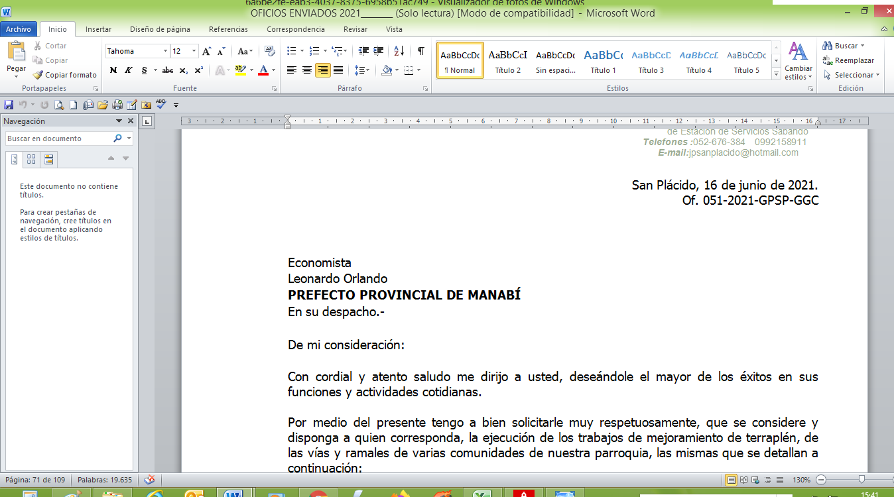
Task: Toggle show paragraph marks (¶)
Action: pos(420,51)
